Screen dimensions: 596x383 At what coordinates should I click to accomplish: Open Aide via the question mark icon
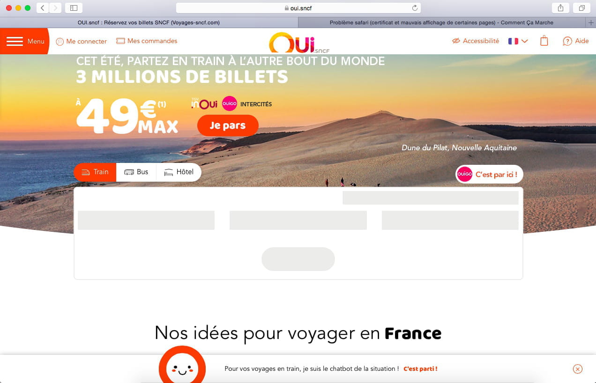[x=567, y=41]
